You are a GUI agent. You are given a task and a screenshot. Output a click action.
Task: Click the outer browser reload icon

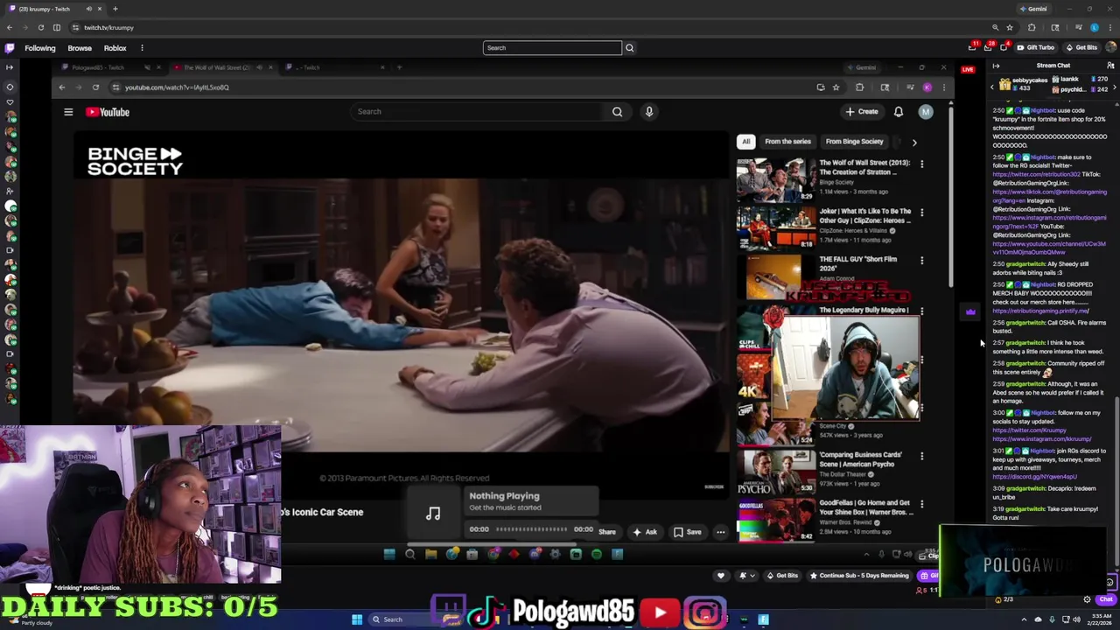pos(40,27)
